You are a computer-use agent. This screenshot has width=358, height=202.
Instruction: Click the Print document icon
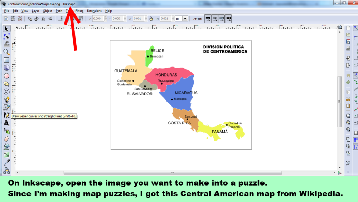click(x=348, y=49)
